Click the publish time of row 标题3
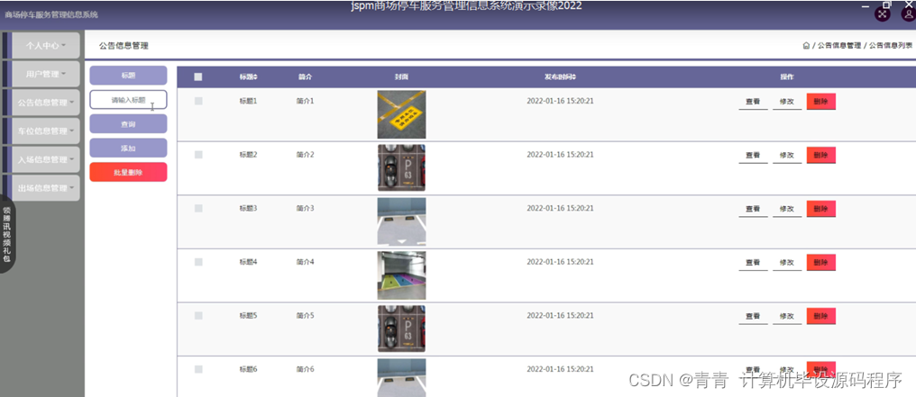 (560, 208)
